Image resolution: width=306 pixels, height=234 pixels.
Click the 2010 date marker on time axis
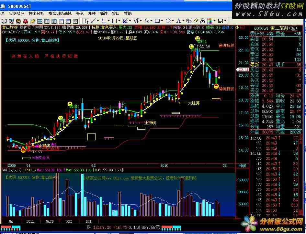[x=164, y=165]
